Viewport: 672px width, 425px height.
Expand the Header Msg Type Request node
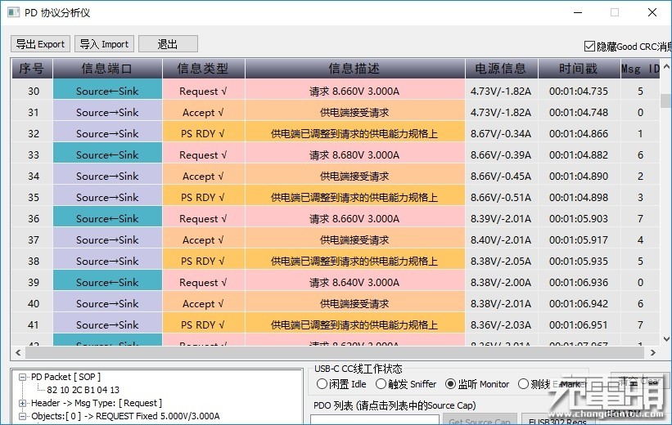coord(22,403)
